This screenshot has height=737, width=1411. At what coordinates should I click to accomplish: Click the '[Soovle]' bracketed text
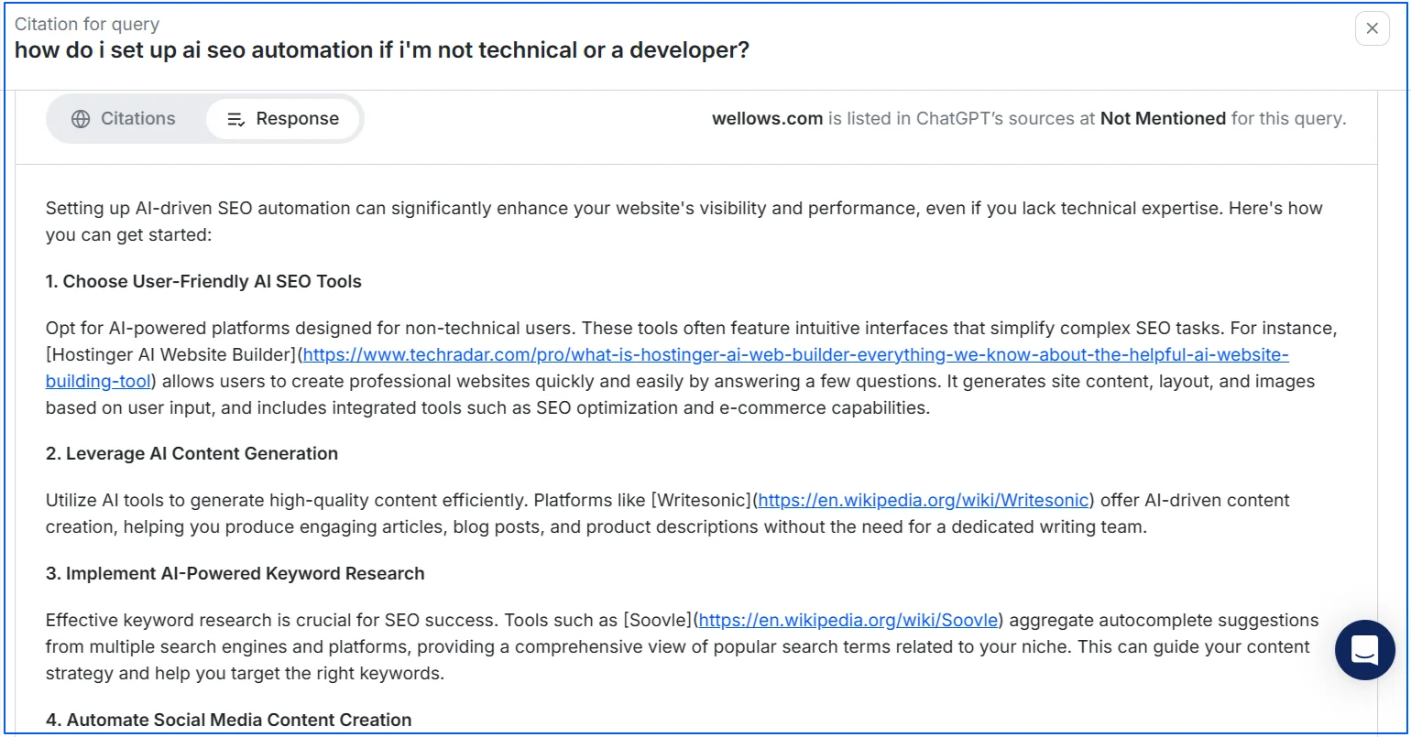coord(658,620)
